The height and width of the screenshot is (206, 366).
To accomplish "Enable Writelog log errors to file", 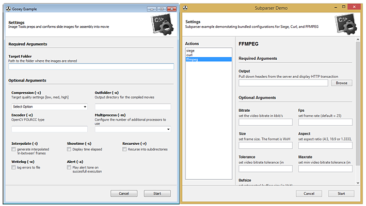I will (13, 167).
